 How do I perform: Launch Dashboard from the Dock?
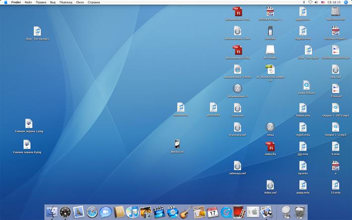pyautogui.click(x=65, y=212)
